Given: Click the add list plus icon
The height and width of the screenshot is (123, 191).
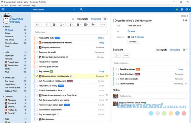Looking at the screenshot, I should pyautogui.click(x=25, y=52).
